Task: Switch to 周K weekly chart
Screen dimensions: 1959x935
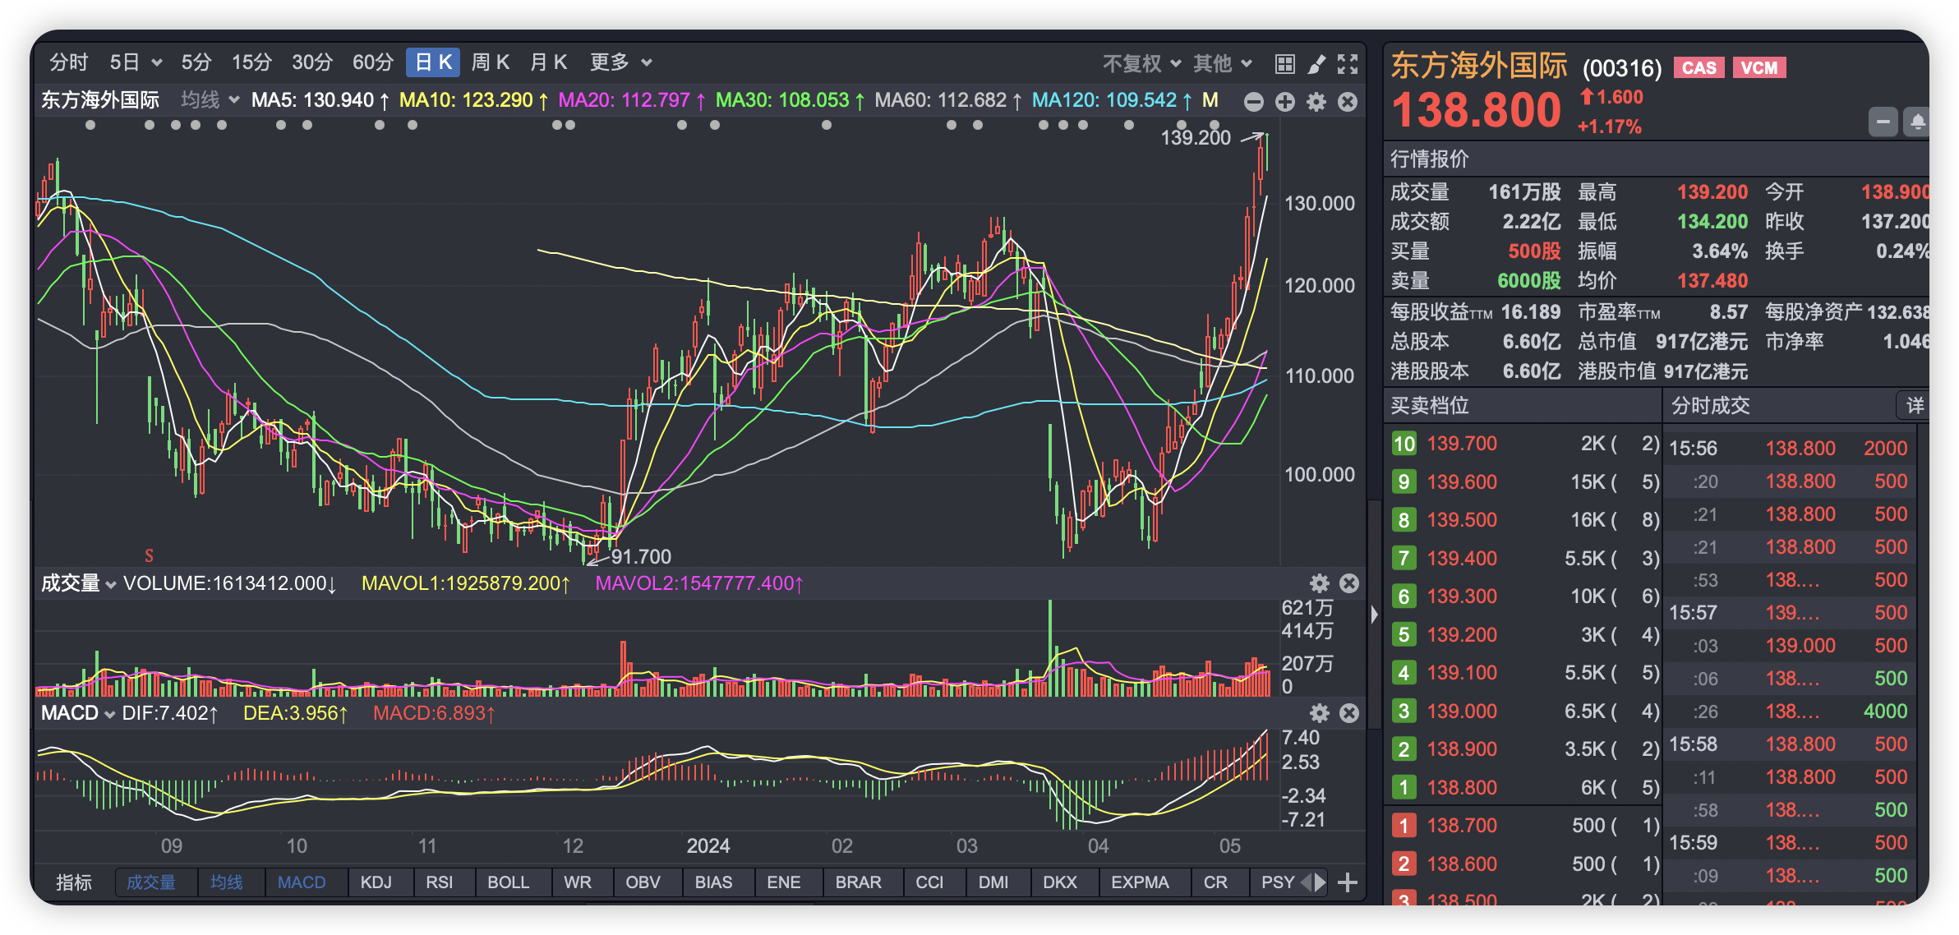Action: point(491,62)
